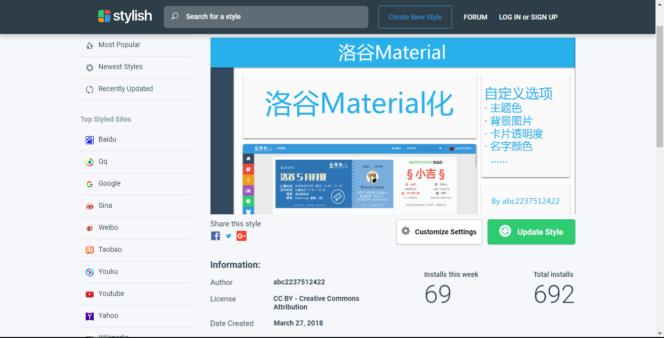This screenshot has width=664, height=338.
Task: Click the gear icon in Customize Settings
Action: [x=406, y=231]
